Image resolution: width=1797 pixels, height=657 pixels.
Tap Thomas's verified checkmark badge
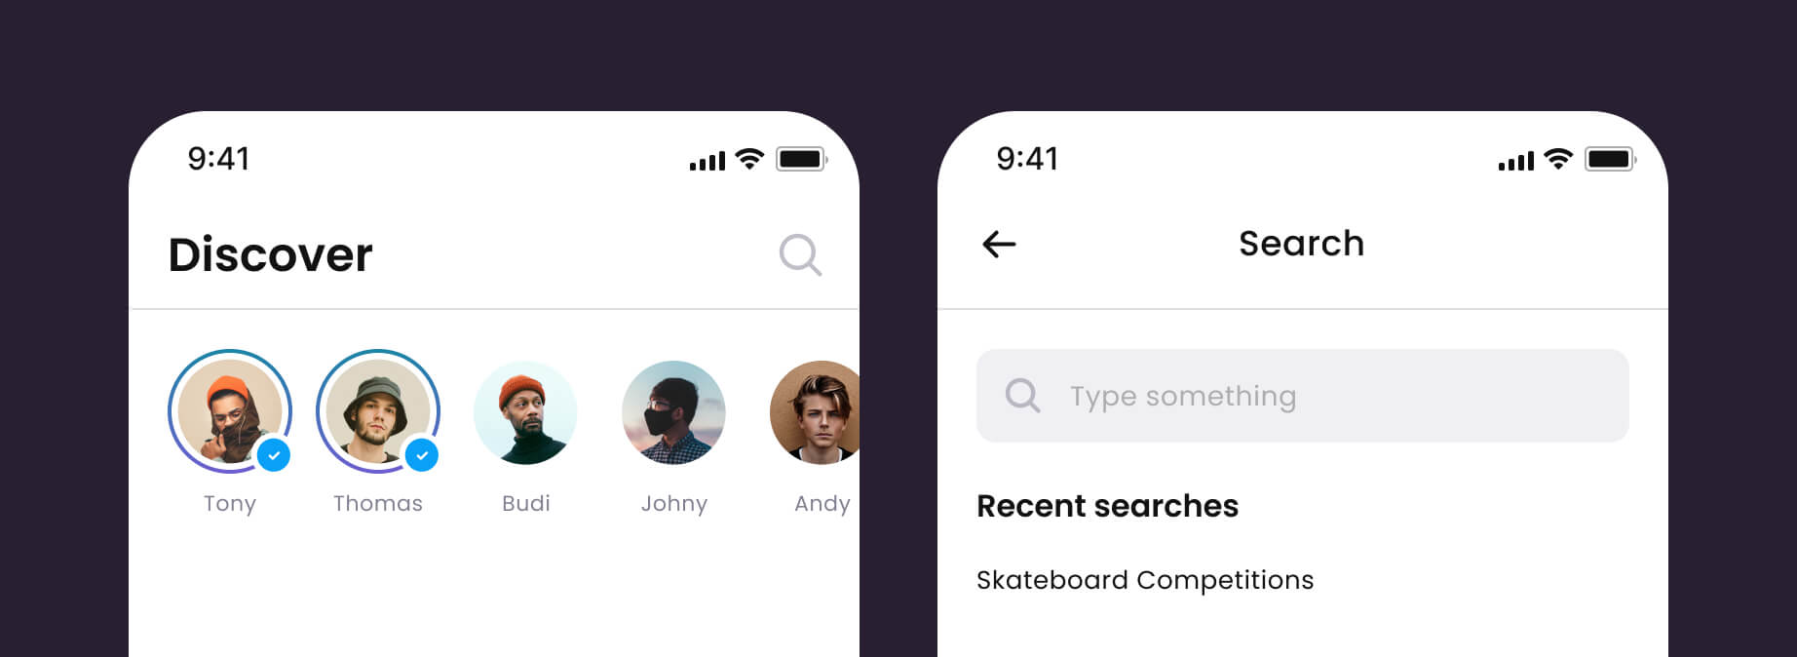coord(422,455)
